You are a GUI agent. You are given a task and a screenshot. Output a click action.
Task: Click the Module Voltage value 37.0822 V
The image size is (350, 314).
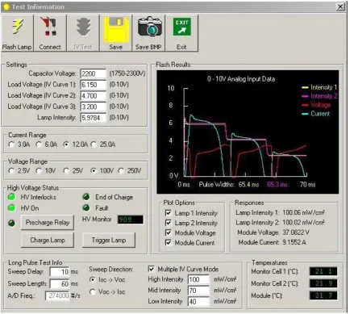click(296, 232)
